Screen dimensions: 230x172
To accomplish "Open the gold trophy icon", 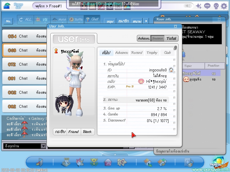I will [94, 162].
